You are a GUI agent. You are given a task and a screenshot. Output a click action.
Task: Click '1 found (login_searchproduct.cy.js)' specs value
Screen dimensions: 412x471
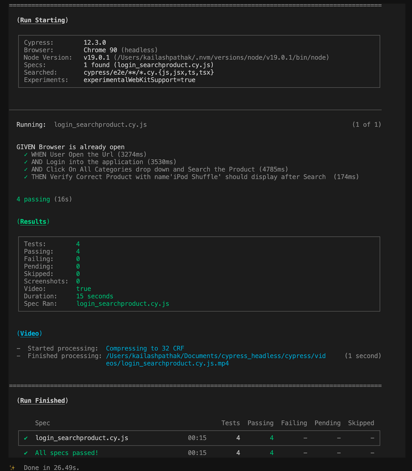(149, 65)
